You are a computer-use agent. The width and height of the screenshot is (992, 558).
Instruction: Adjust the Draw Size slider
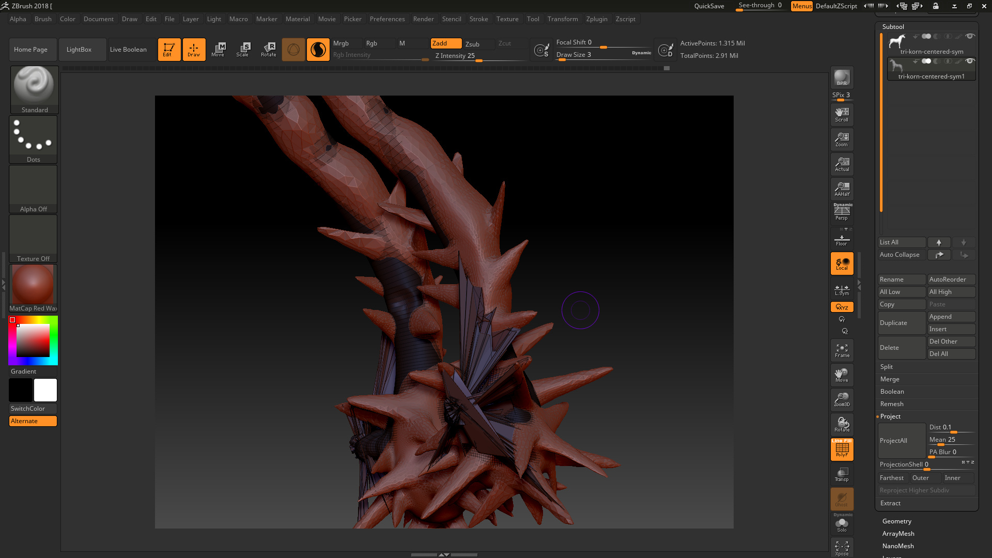[x=603, y=55]
